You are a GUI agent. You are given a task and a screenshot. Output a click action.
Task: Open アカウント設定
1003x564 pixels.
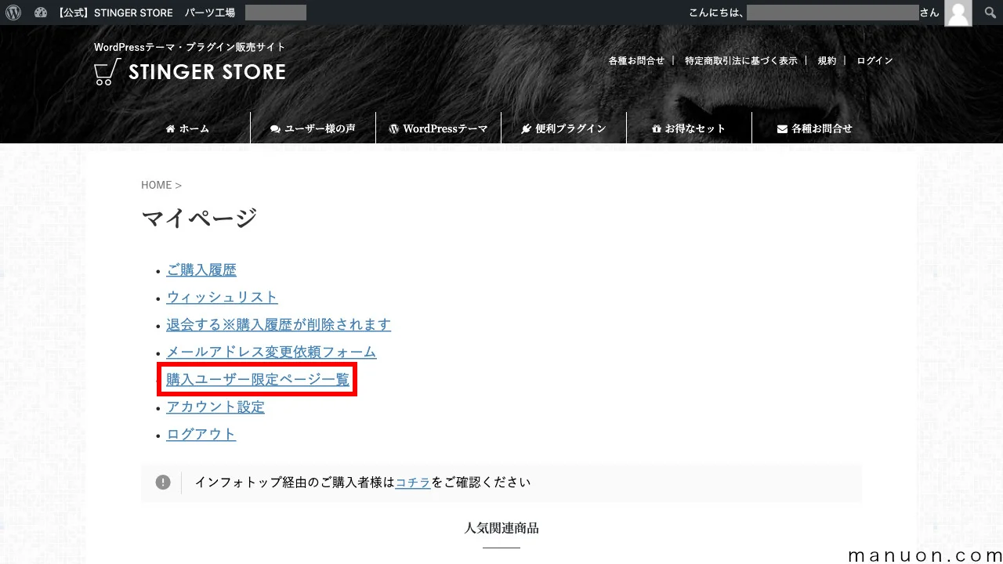215,407
